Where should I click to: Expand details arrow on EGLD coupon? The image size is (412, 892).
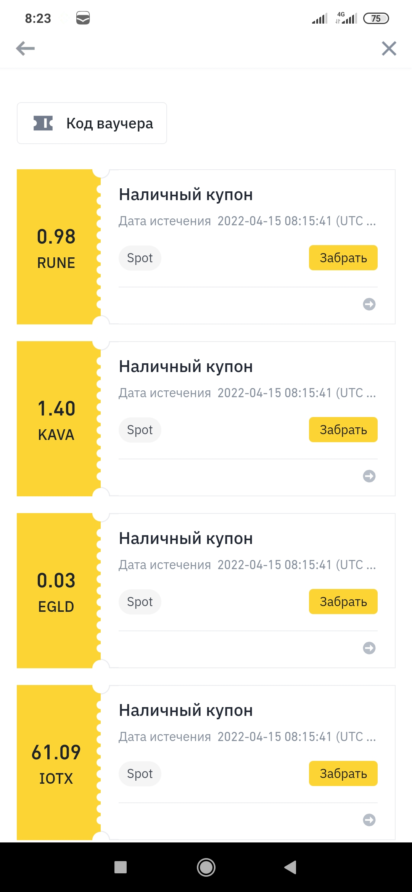coord(369,648)
